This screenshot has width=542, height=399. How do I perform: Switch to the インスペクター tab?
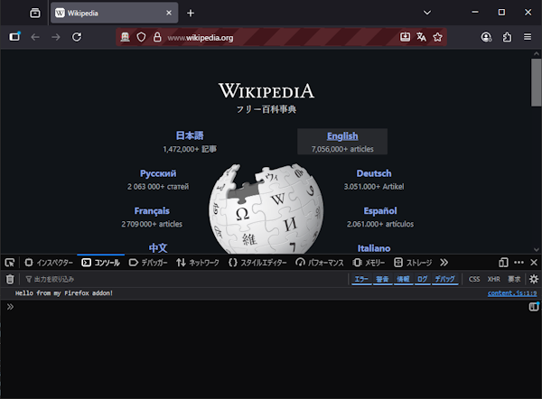click(49, 263)
